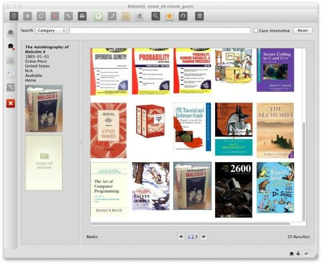The width and height of the screenshot is (322, 264).
Task: Click the printer icon in toolbar
Action: pyautogui.click(x=82, y=16)
